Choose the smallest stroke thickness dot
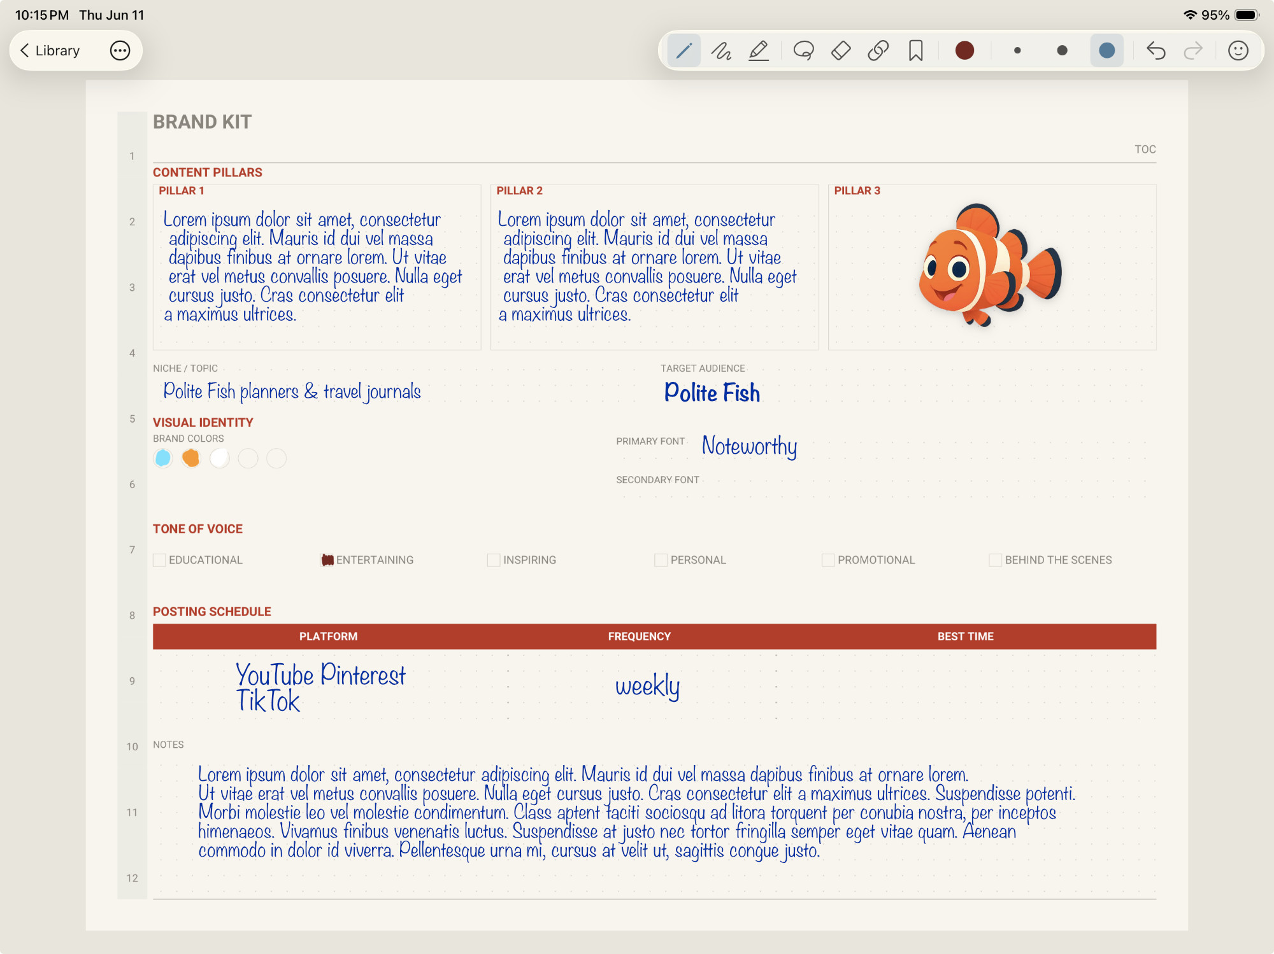This screenshot has height=954, width=1274. [1017, 50]
